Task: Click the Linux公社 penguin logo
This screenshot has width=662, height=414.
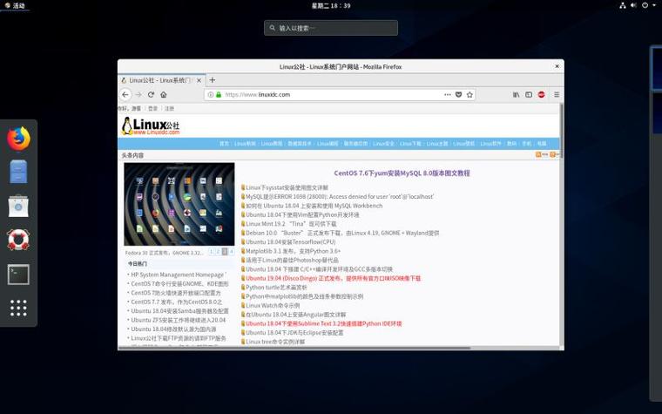Action: (151, 126)
